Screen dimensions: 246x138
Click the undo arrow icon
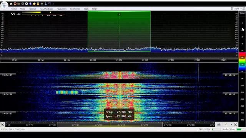pos(50,4)
